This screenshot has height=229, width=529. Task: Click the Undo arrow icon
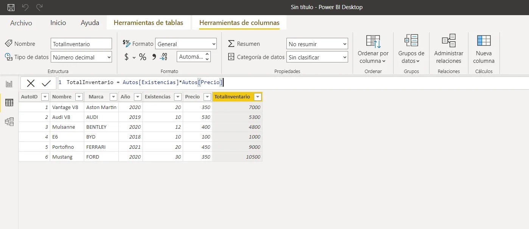pyautogui.click(x=25, y=7)
